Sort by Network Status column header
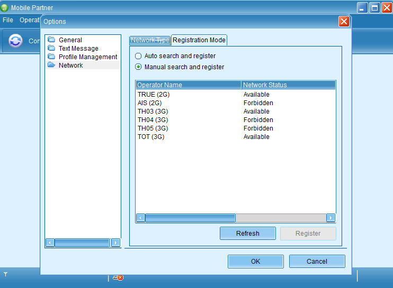Viewport: 393px width, 288px height. [x=289, y=85]
